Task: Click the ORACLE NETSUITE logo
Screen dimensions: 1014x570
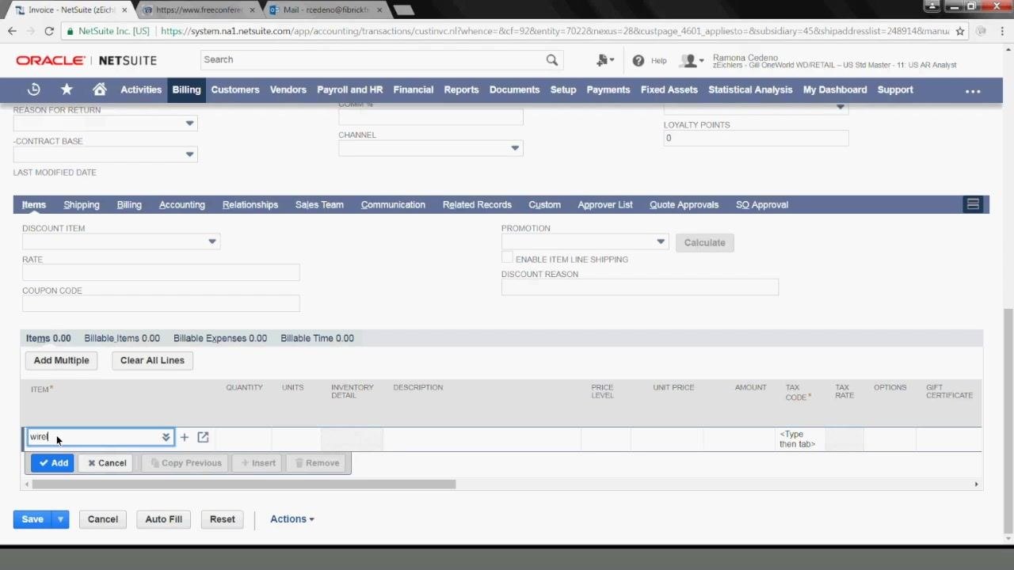Action: pyautogui.click(x=86, y=60)
